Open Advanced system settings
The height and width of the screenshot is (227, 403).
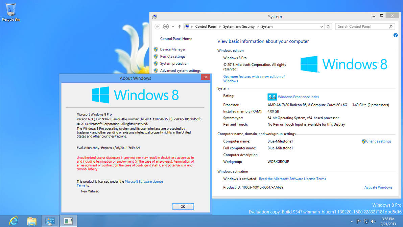click(180, 70)
